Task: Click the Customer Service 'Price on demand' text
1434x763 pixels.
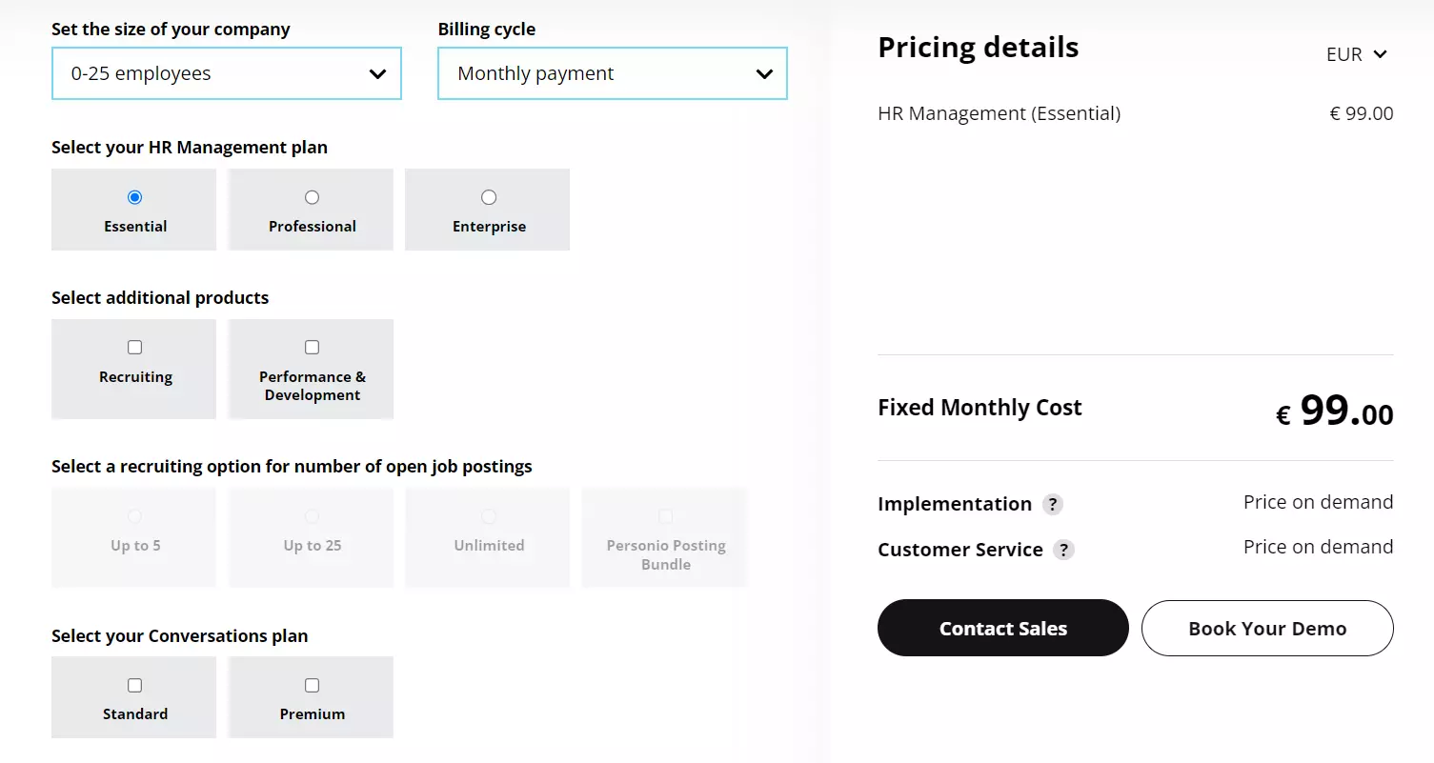Action: point(1318,547)
